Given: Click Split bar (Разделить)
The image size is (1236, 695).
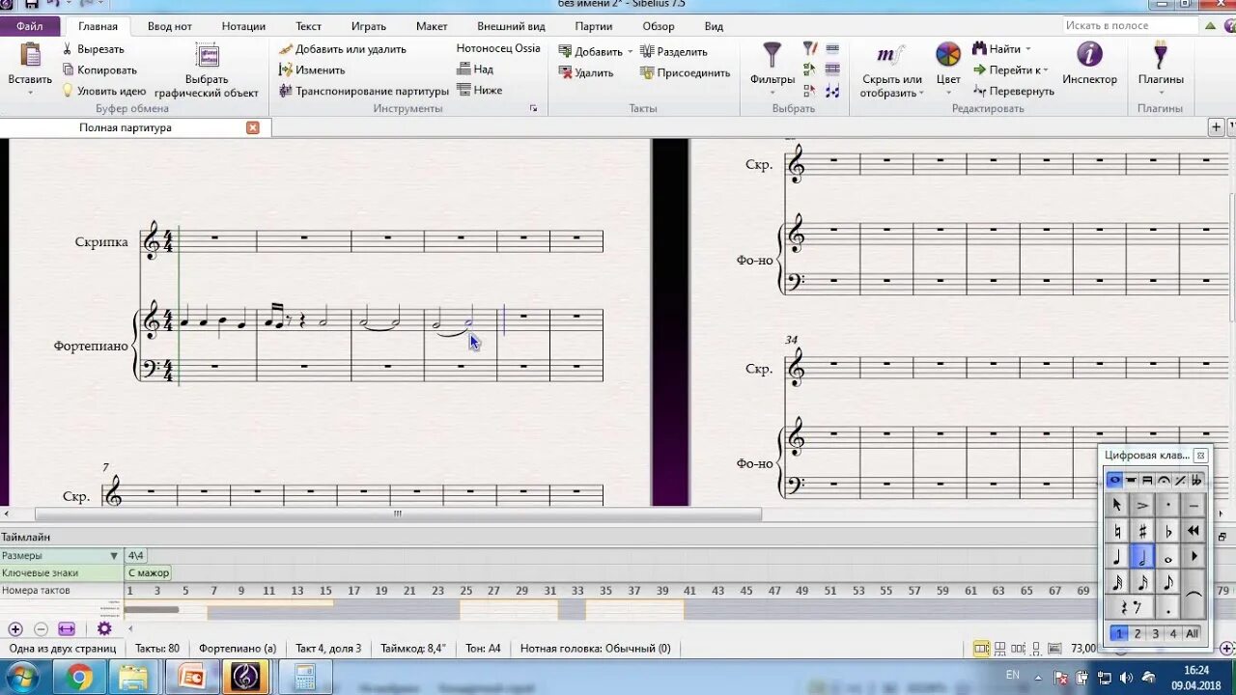Looking at the screenshot, I should 674,52.
